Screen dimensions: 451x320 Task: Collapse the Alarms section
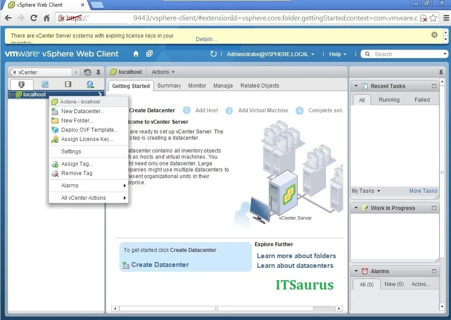pos(356,271)
